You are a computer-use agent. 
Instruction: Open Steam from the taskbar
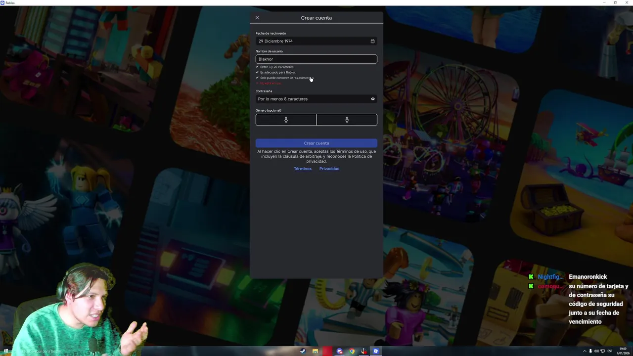[303, 351]
